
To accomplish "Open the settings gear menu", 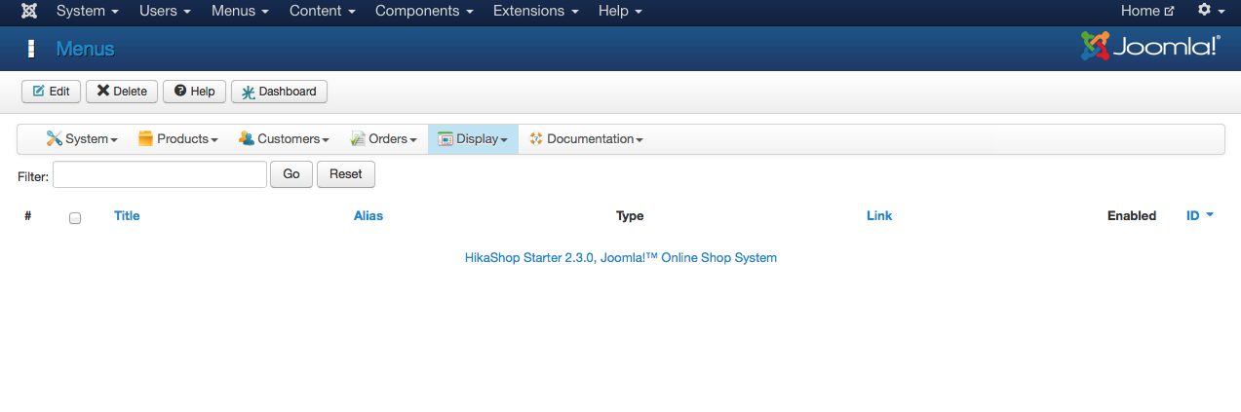I will tap(1210, 11).
